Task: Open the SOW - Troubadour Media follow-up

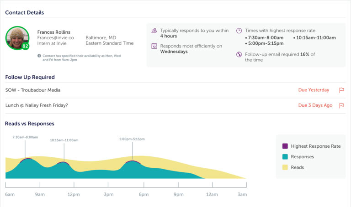Action: (x=33, y=90)
